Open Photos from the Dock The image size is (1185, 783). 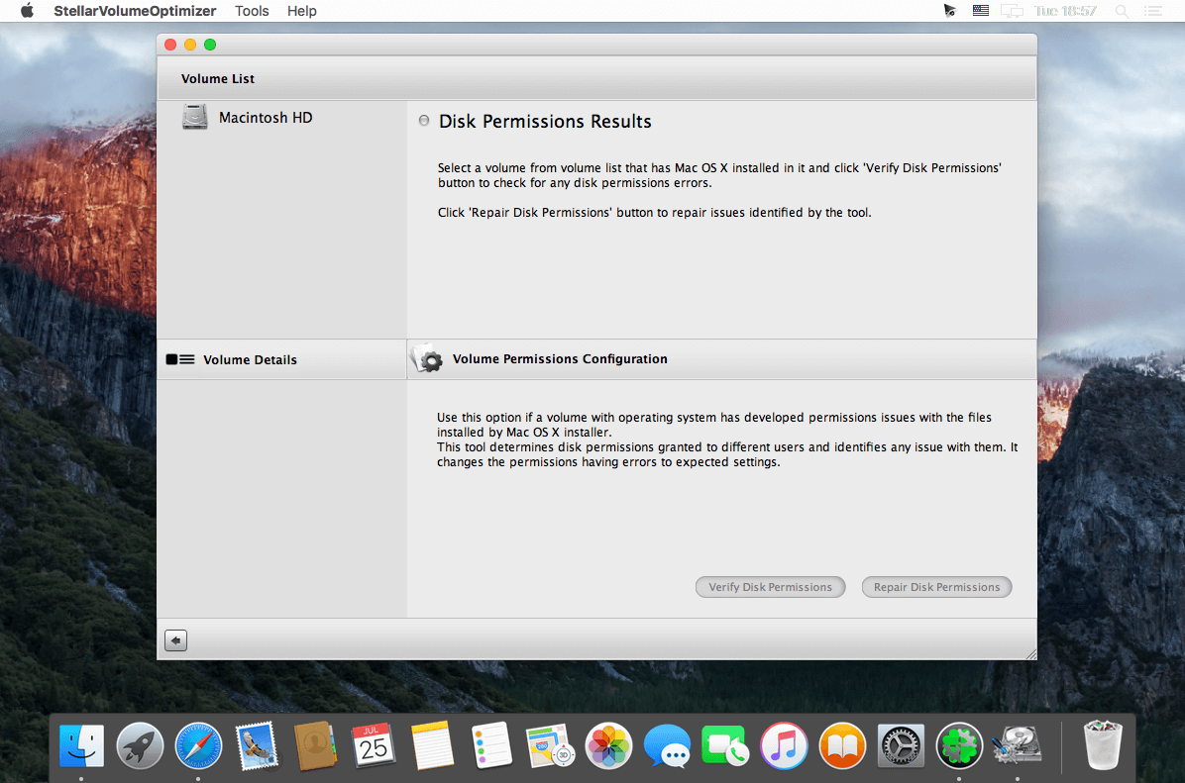pyautogui.click(x=608, y=746)
